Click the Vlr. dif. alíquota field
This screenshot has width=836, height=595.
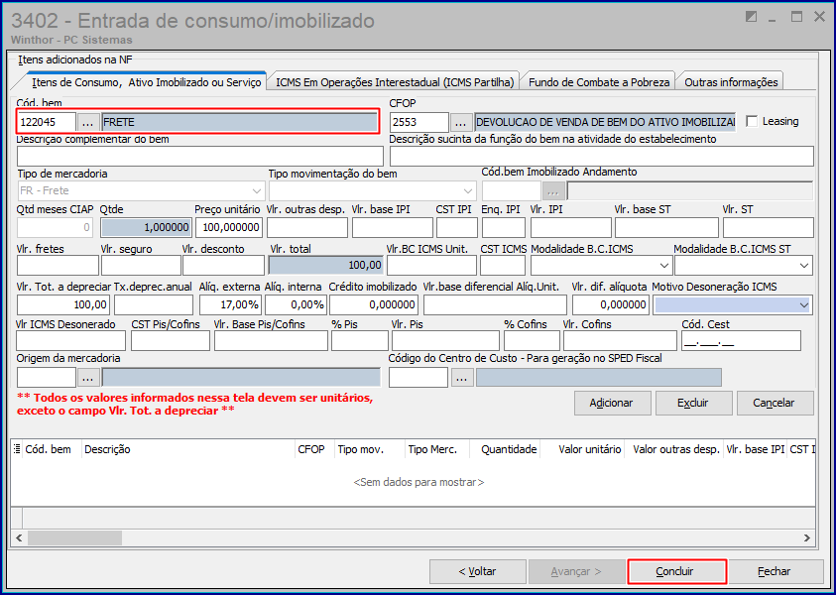pyautogui.click(x=611, y=305)
